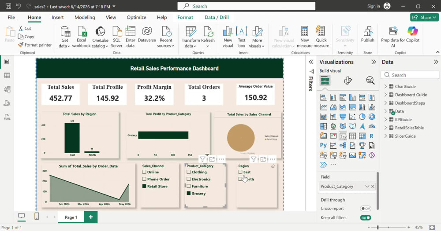Open the Recent sources dropdown
Image resolution: width=441 pixels, height=231 pixels.
pyautogui.click(x=166, y=37)
